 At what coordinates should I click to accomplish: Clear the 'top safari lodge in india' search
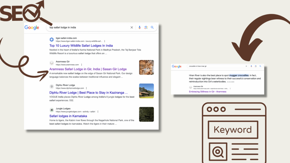coord(132,27)
